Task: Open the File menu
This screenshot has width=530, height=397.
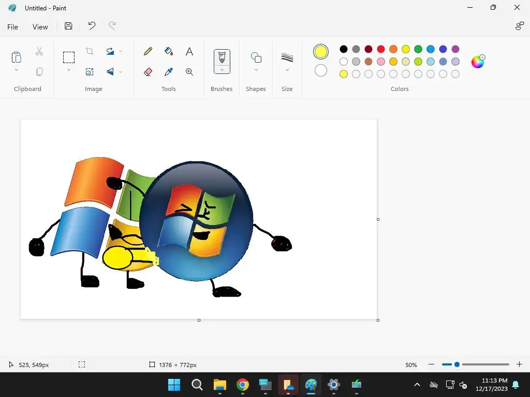Action: [12, 27]
